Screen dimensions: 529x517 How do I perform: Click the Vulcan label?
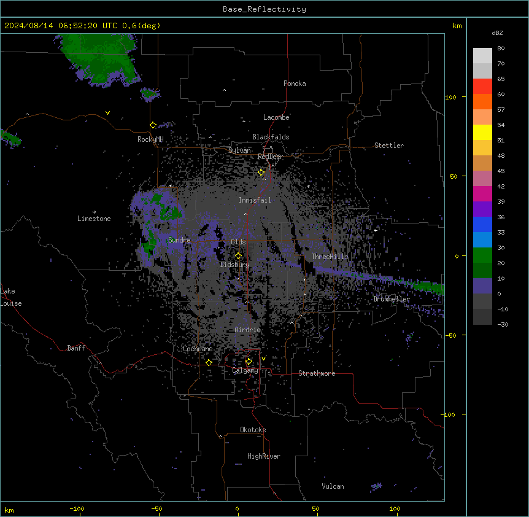(x=333, y=486)
